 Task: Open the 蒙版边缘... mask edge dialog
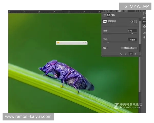[x=129, y=48]
